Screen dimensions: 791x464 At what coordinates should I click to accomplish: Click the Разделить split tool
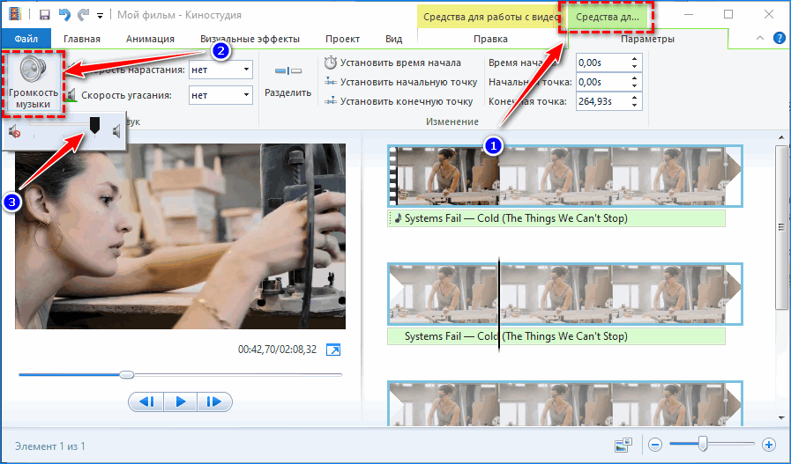click(x=287, y=81)
